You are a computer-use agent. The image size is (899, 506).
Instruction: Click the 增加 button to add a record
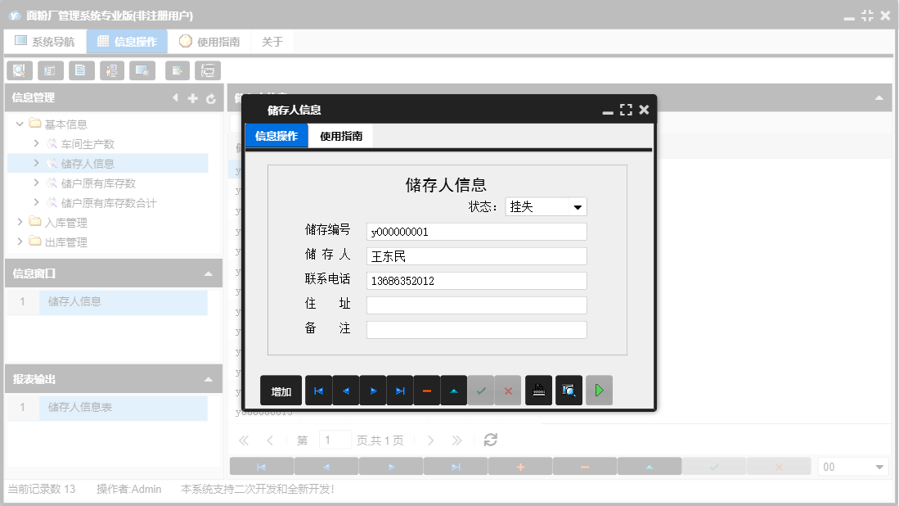point(281,391)
